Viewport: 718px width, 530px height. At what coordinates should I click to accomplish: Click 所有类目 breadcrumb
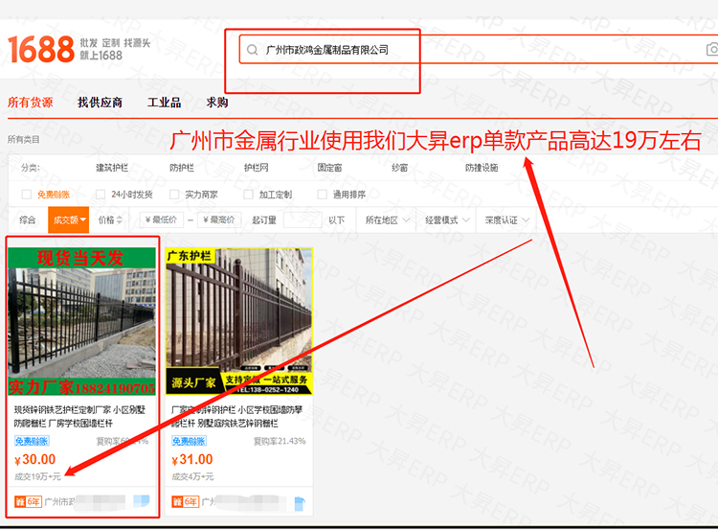point(23,139)
